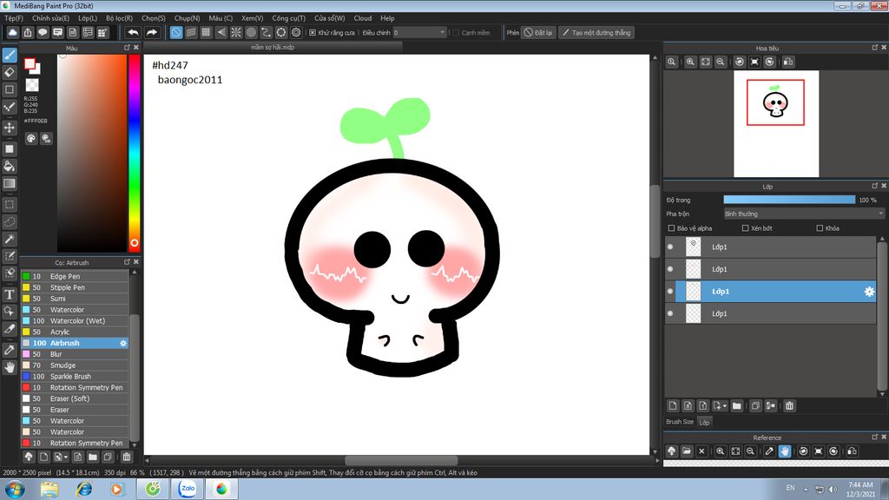Enable the Bảo vệ alpha checkbox
Viewport: 889px width, 500px height.
coord(671,228)
